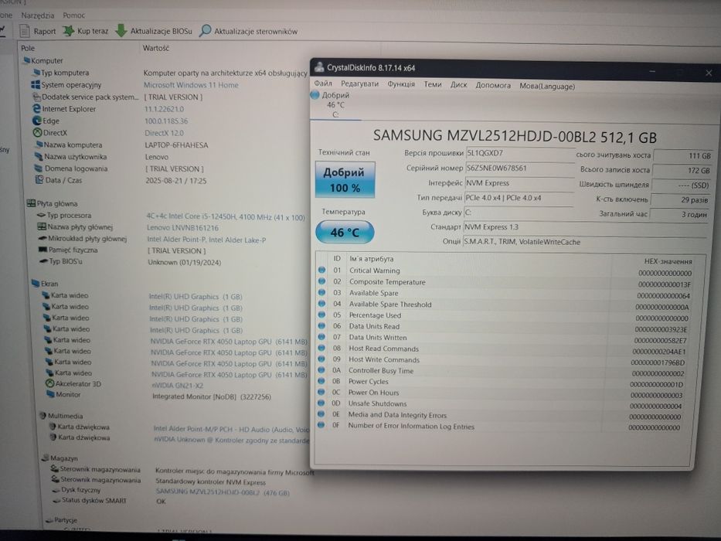Click the Nazwa komputera row icon
Viewport: 721px width, 541px height.
[39, 145]
